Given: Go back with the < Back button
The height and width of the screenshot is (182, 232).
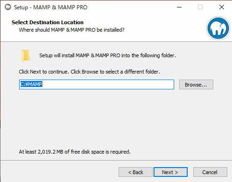Looking at the screenshot, I should [x=135, y=172].
